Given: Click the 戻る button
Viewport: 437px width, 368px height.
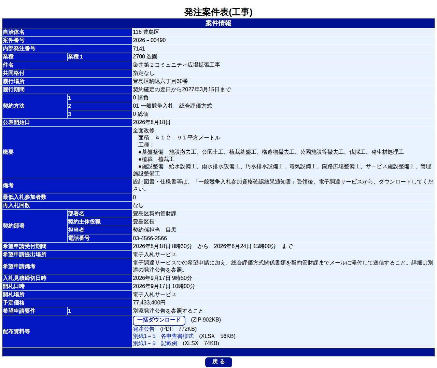Looking at the screenshot, I should tap(218, 362).
